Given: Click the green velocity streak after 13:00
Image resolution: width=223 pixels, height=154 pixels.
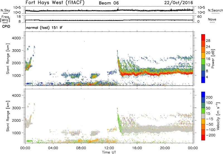Looking at the screenshot, I should [120, 122].
